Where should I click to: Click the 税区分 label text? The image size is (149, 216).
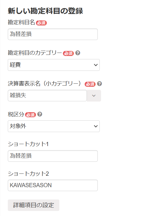pyautogui.click(x=16, y=114)
